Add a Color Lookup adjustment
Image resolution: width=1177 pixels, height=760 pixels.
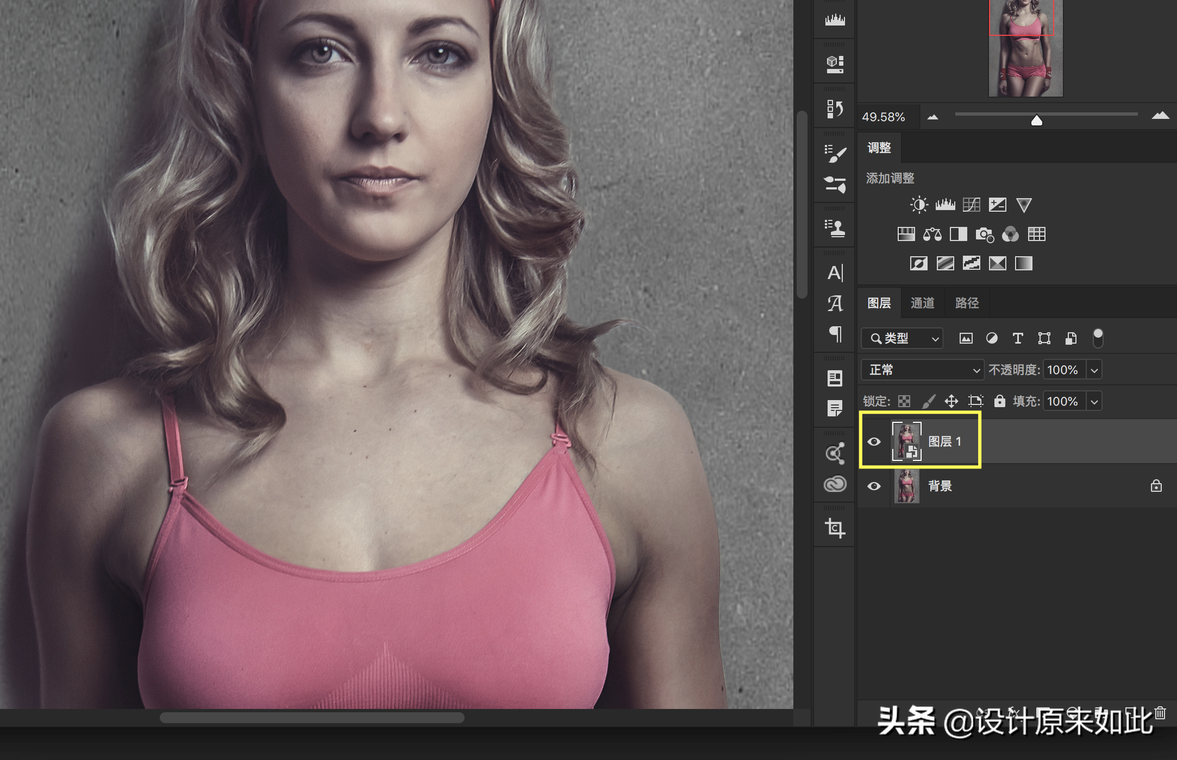click(1036, 234)
